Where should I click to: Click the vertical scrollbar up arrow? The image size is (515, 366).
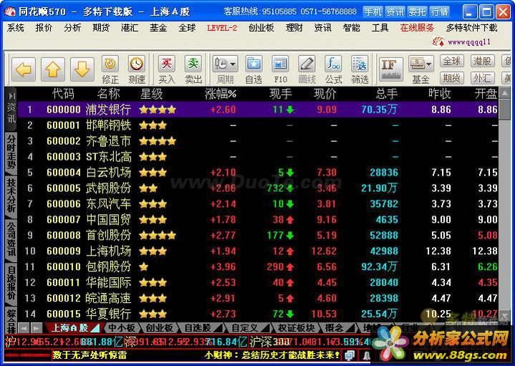click(504, 93)
